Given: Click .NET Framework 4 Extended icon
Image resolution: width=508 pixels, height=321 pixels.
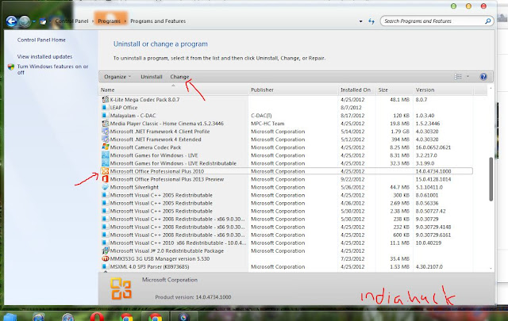Looking at the screenshot, I should (x=106, y=139).
